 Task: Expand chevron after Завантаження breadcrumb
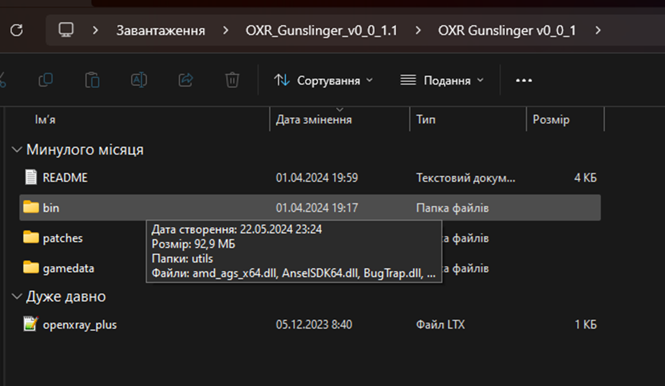pos(225,31)
